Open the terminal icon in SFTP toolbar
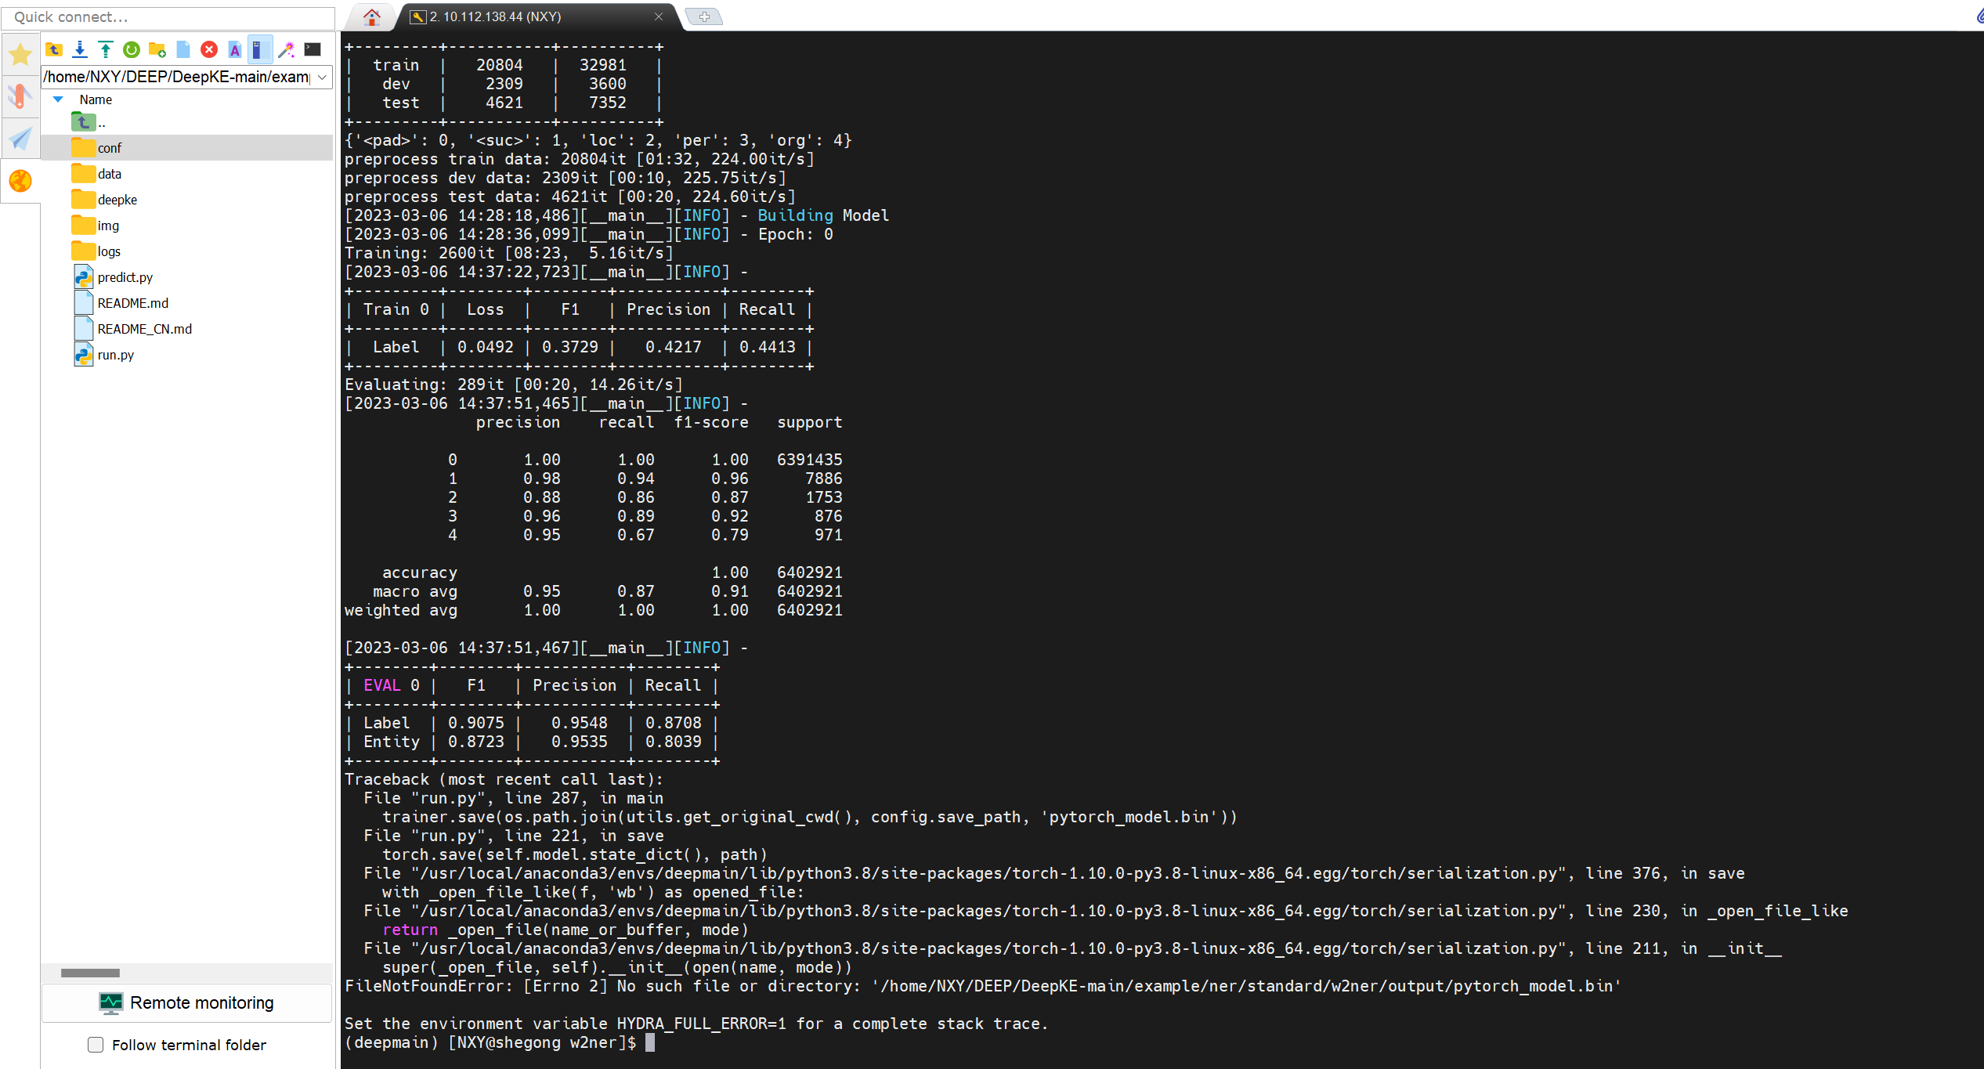The image size is (1984, 1069). (x=312, y=49)
